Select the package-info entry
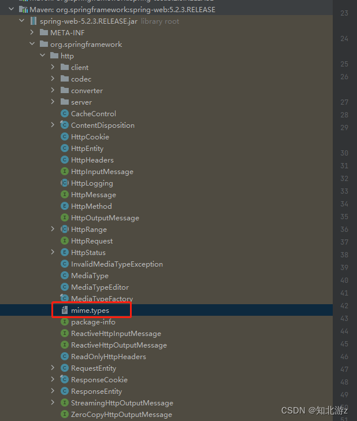Screen dimensions: 357x421 coord(93,322)
